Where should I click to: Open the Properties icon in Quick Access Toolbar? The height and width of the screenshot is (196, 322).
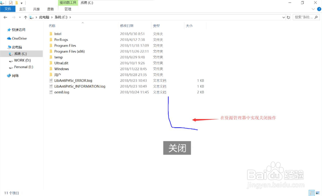[x=11, y=3]
